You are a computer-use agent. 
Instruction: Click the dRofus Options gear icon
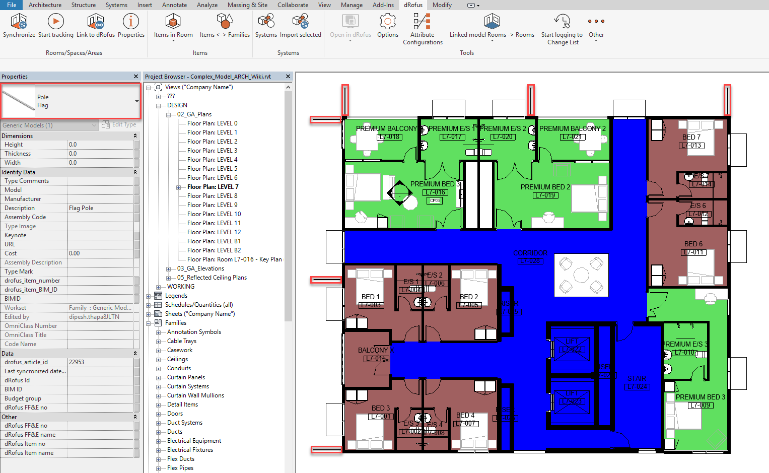(387, 22)
